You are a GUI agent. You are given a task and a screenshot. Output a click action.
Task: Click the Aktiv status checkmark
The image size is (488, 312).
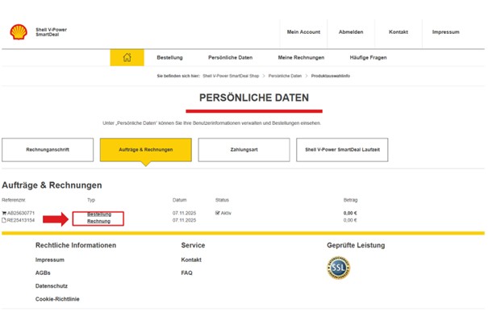coord(217,213)
